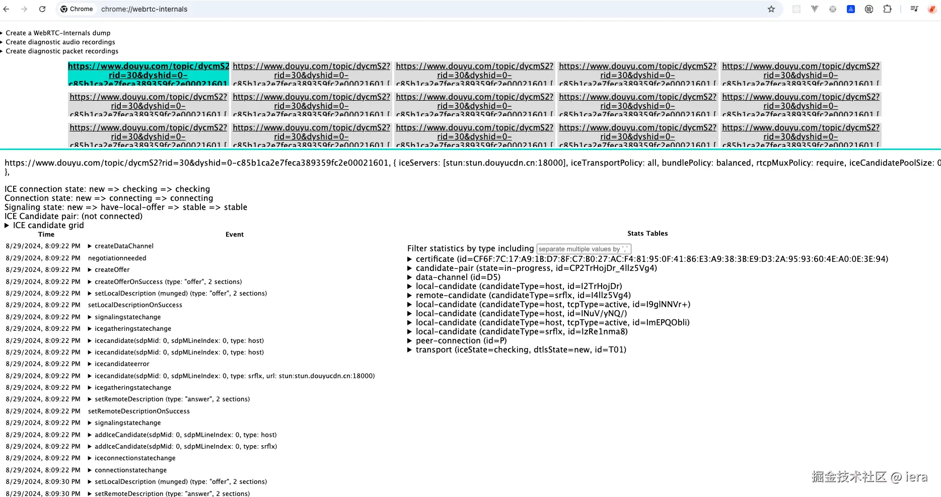Image resolution: width=941 pixels, height=497 pixels.
Task: Expand the ICE candidate grid
Action: pyautogui.click(x=44, y=226)
